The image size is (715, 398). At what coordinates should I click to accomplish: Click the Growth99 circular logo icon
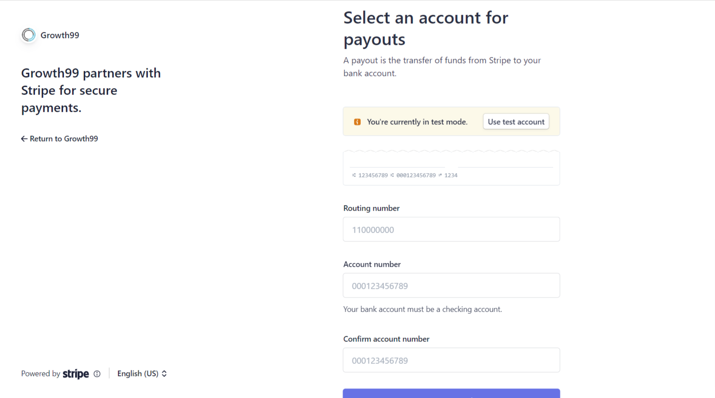29,35
